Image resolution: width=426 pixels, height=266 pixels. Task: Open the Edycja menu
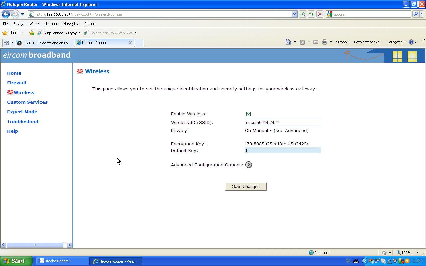[19, 24]
